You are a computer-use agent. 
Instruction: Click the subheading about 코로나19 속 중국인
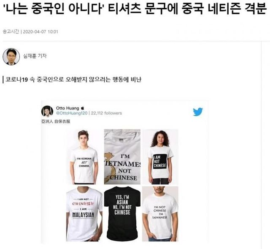tap(73, 79)
